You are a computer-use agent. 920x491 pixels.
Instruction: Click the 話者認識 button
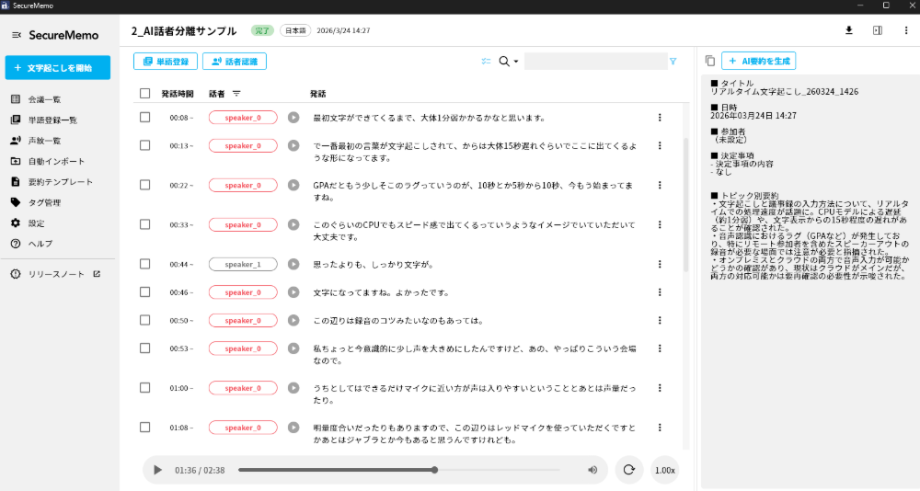click(234, 61)
